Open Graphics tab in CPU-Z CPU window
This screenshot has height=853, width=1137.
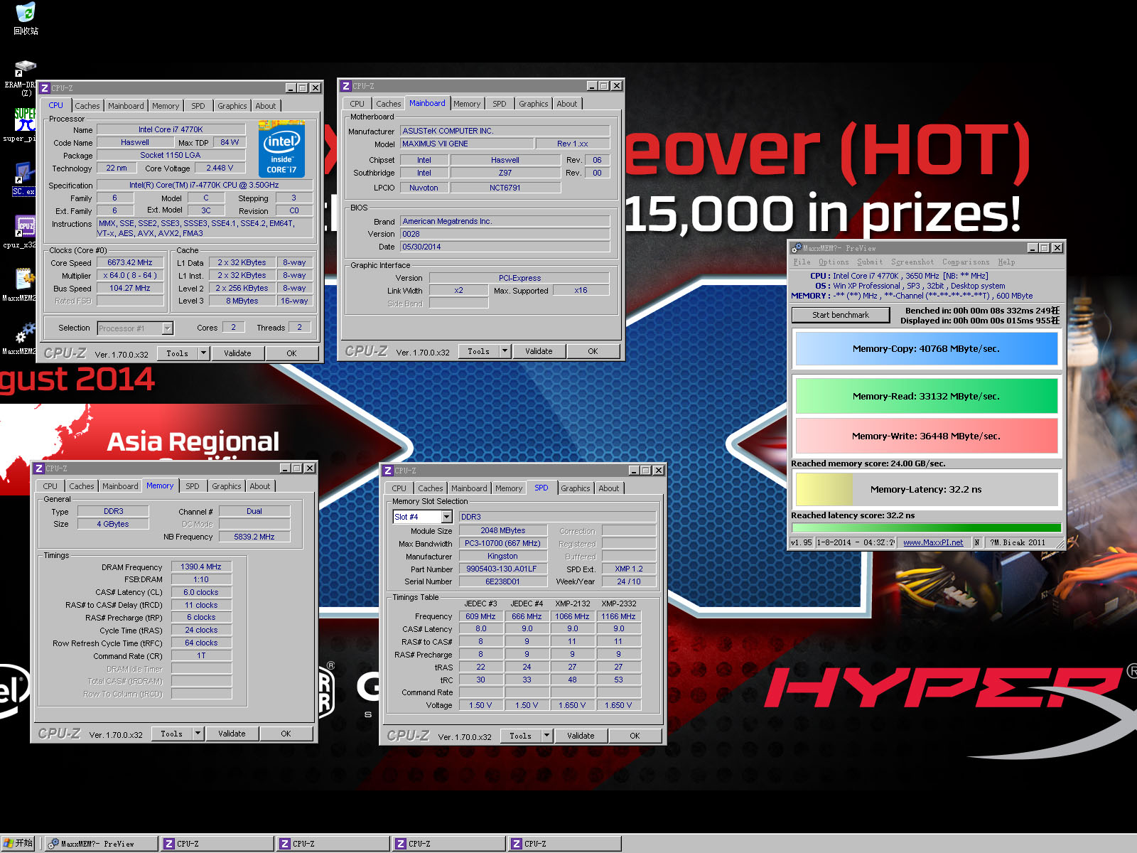(x=232, y=106)
